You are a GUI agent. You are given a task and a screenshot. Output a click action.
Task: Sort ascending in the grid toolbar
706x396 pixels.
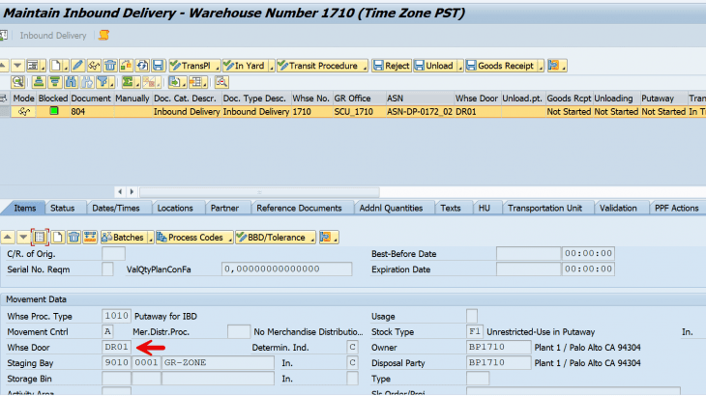39,82
